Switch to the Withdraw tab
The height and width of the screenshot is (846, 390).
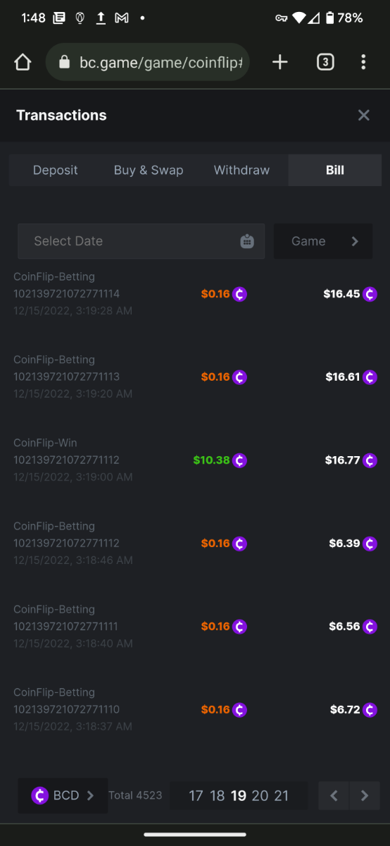tap(241, 170)
